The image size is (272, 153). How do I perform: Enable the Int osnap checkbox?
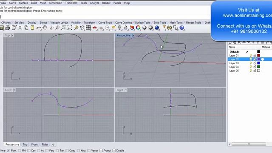pyautogui.click(x=39, y=150)
